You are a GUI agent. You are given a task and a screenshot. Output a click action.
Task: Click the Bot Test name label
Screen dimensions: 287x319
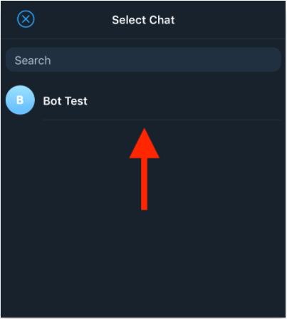pos(66,101)
